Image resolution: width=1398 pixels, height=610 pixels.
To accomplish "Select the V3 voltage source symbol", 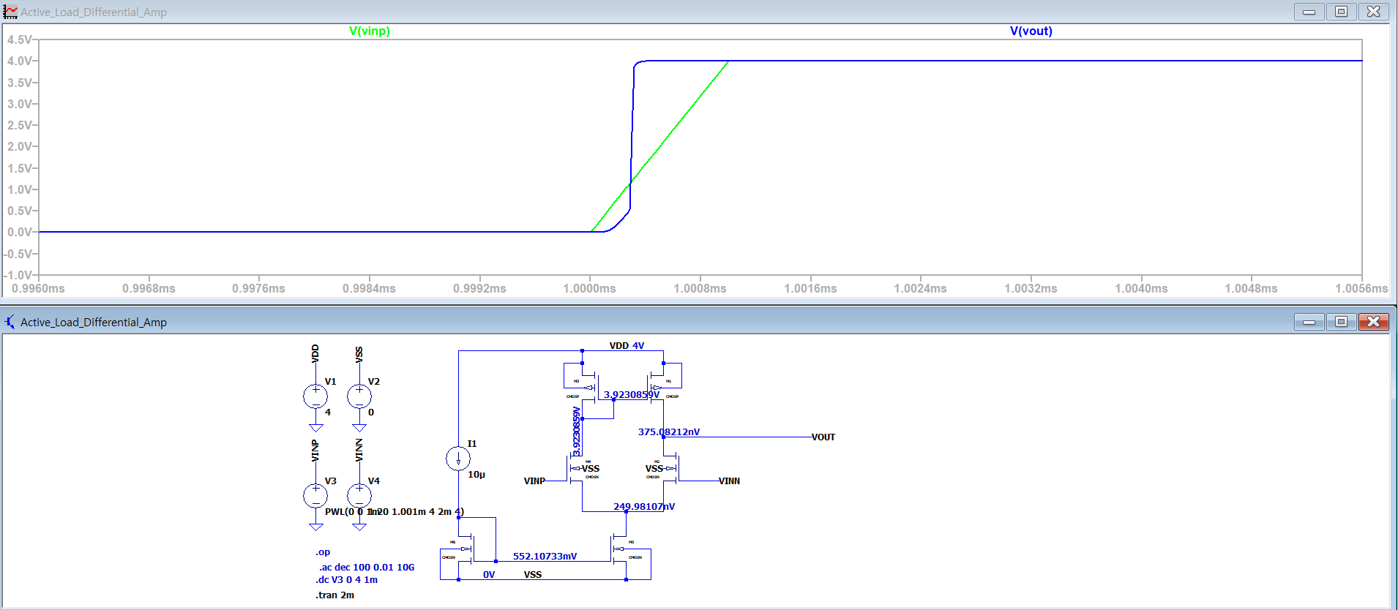I will pyautogui.click(x=315, y=496).
